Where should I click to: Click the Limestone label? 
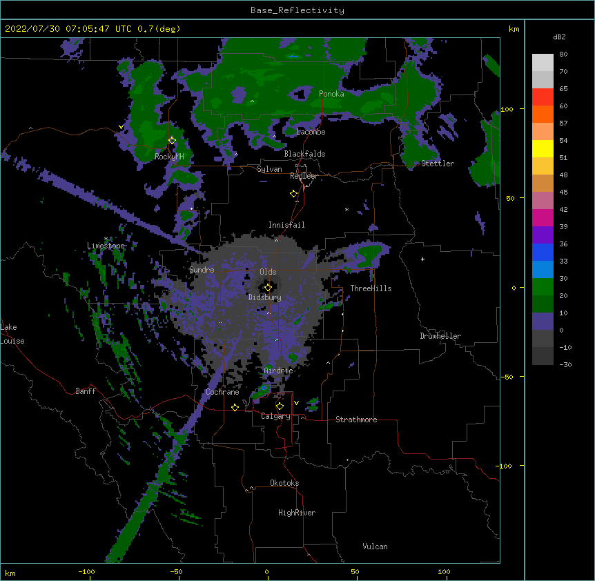click(106, 246)
